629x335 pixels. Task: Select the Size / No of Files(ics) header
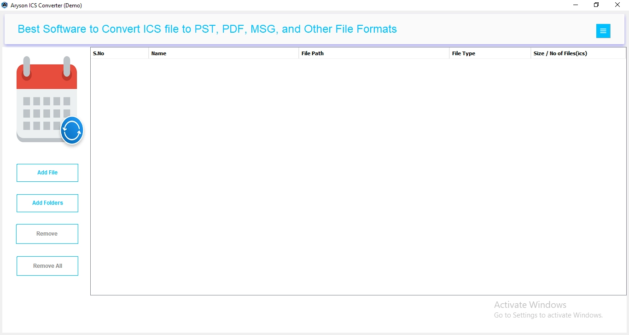578,53
